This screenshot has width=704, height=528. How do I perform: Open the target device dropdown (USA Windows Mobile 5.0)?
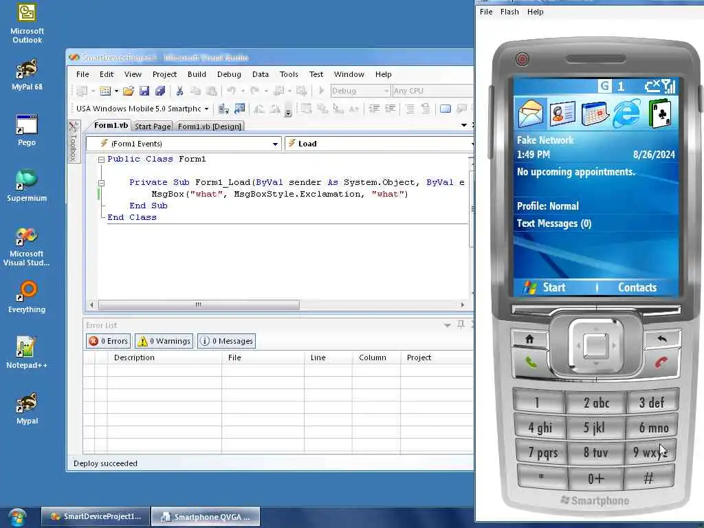[142, 109]
